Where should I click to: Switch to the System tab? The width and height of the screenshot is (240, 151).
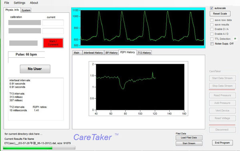tap(26, 10)
